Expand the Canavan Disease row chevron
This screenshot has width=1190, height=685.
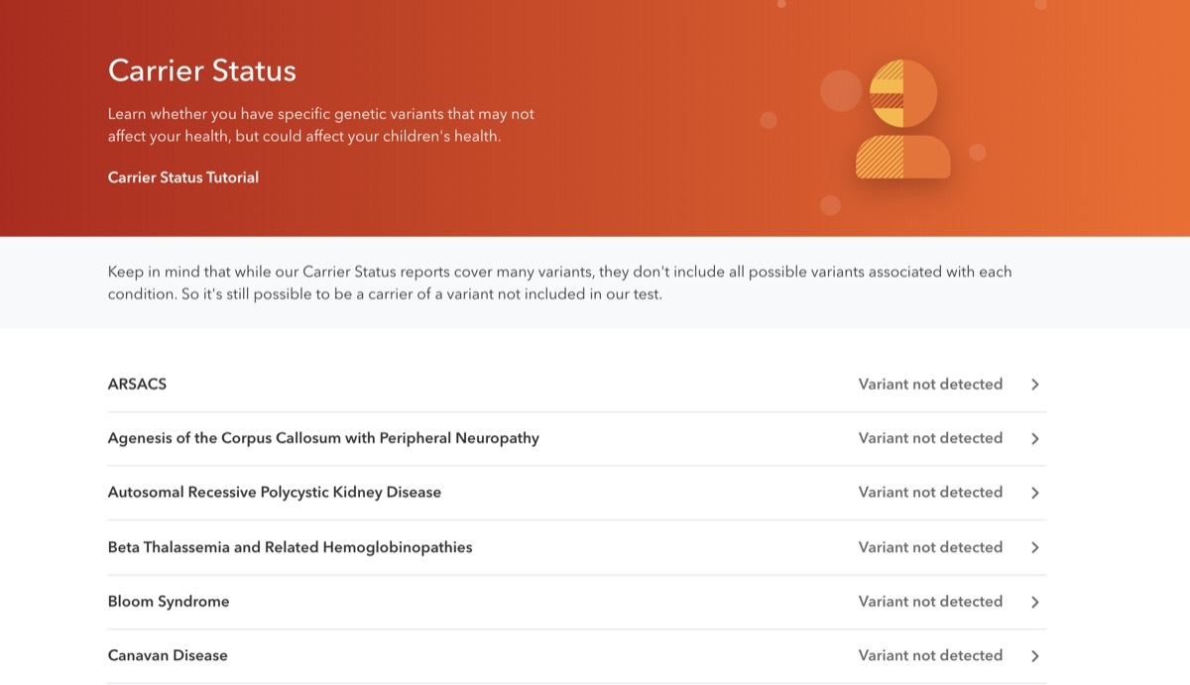click(x=1034, y=655)
